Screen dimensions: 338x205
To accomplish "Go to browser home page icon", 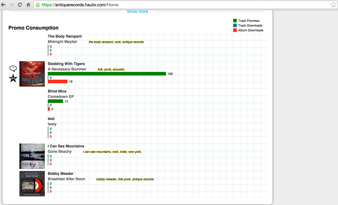I will click(28, 5).
